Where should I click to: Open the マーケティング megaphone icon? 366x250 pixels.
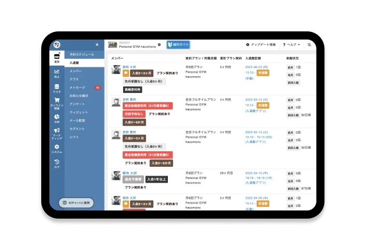[x=56, y=131]
